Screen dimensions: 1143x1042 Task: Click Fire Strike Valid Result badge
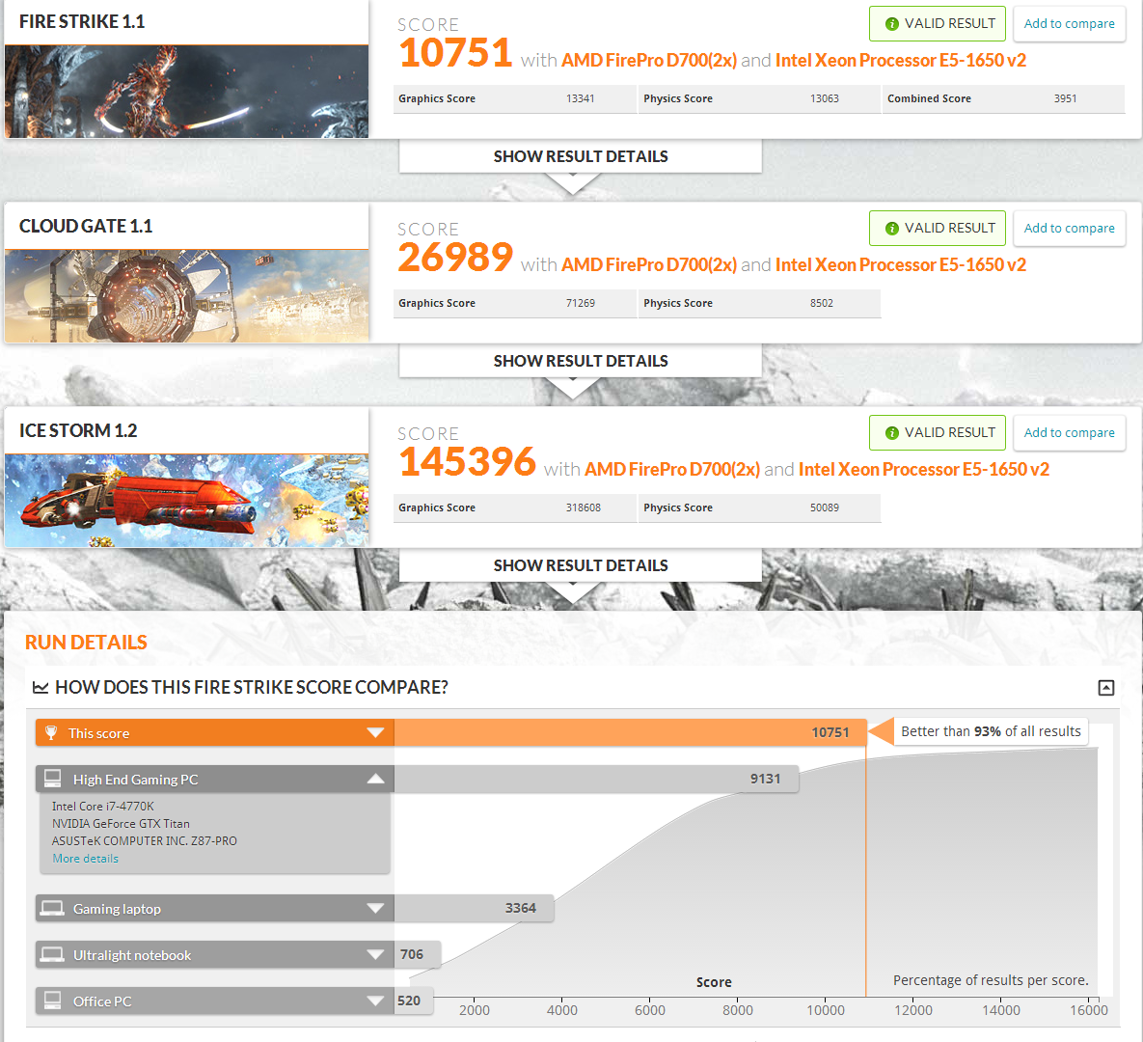(x=938, y=24)
